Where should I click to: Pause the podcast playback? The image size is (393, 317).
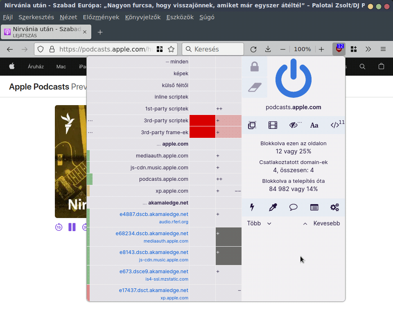pos(72,227)
